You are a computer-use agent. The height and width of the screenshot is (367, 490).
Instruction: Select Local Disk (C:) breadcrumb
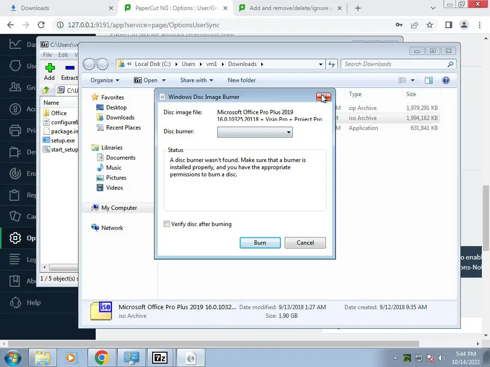(x=153, y=64)
